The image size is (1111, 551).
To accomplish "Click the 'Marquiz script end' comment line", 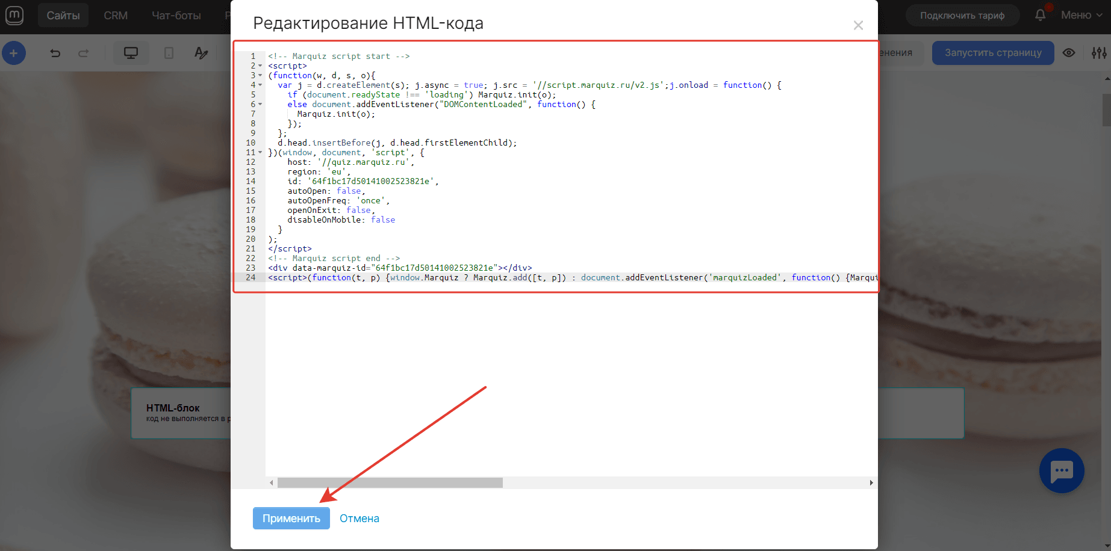I will coord(334,259).
